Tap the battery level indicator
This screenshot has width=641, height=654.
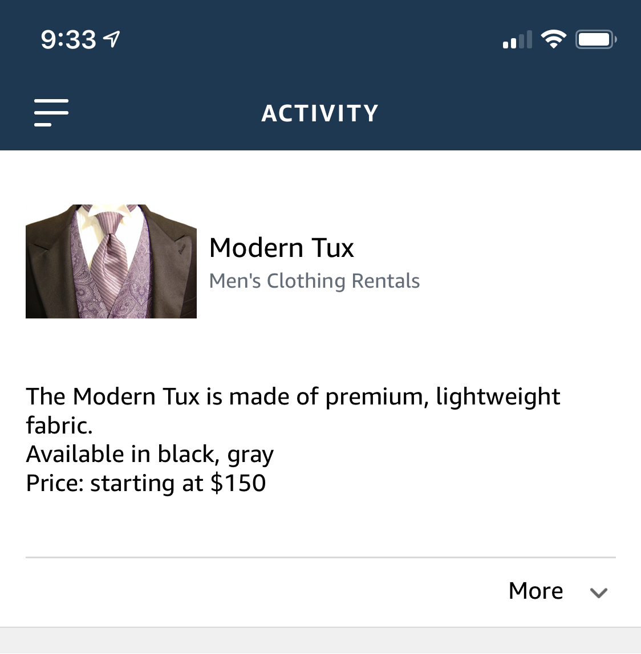pyautogui.click(x=595, y=39)
